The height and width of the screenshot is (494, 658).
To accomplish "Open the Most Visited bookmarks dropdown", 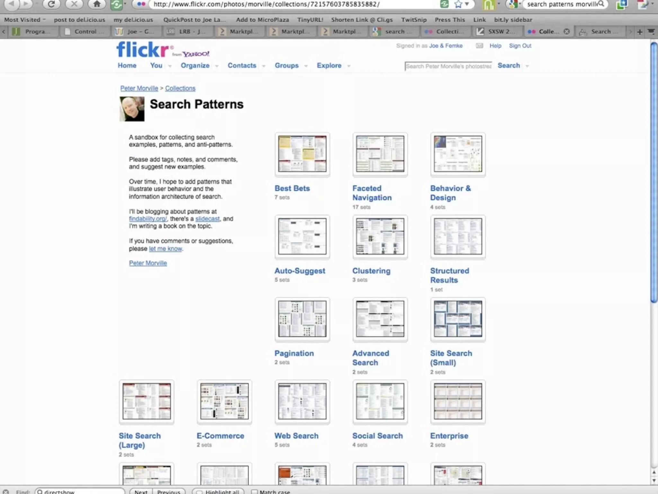I will point(25,20).
